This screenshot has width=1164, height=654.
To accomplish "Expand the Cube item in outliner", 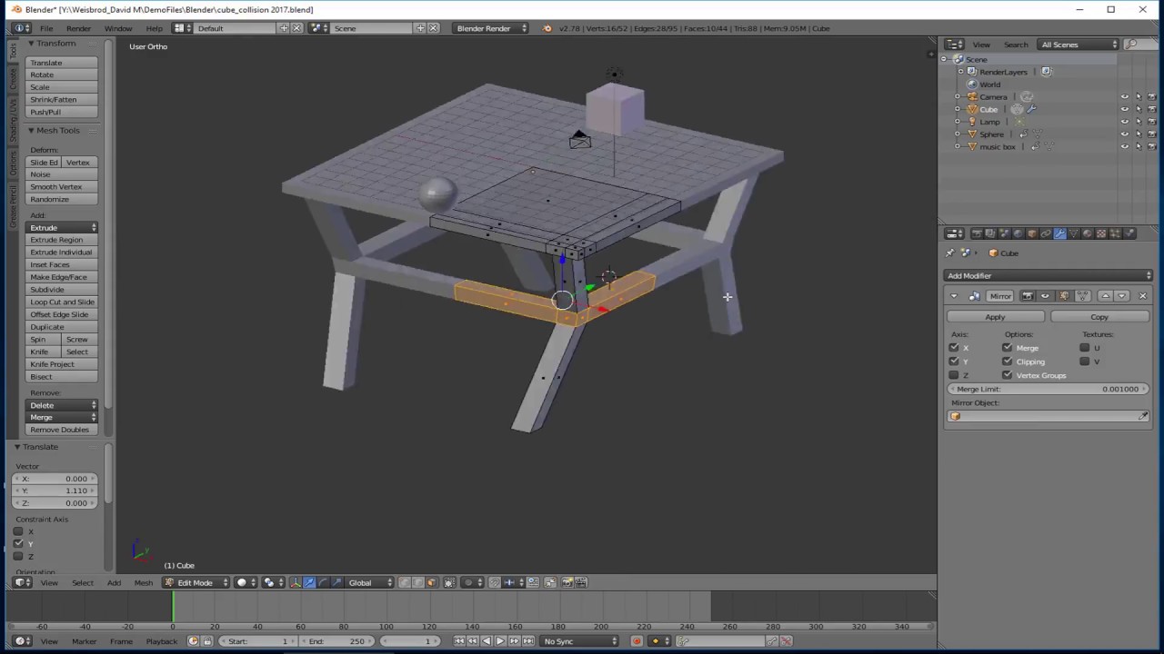I will (x=958, y=109).
